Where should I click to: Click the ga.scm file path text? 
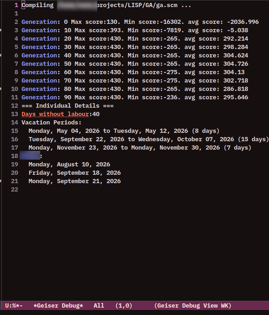click(x=137, y=5)
